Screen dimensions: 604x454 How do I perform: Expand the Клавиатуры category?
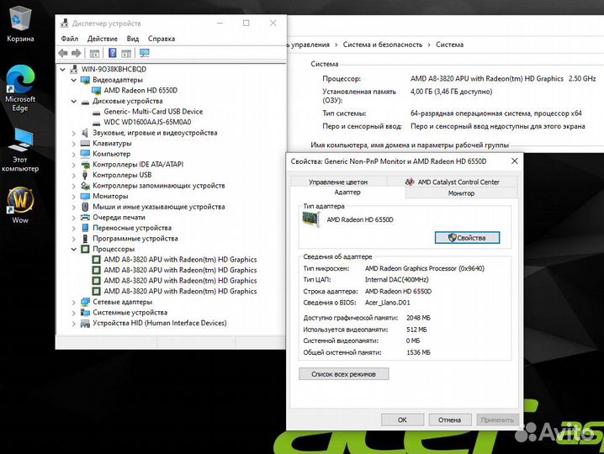(73, 143)
